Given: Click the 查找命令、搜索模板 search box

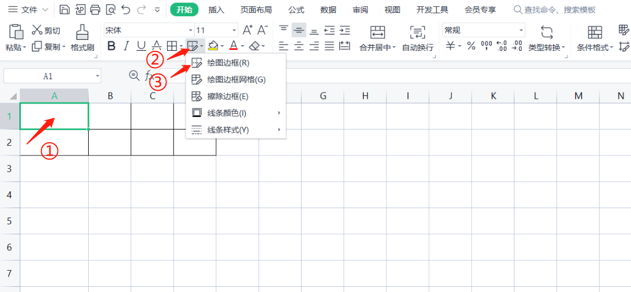Looking at the screenshot, I should click(556, 10).
